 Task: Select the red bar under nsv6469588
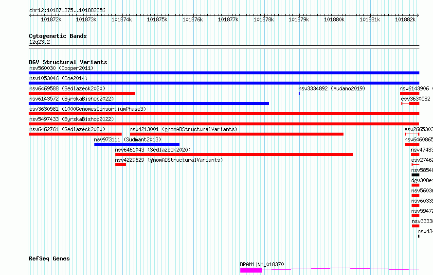[x=82, y=93]
